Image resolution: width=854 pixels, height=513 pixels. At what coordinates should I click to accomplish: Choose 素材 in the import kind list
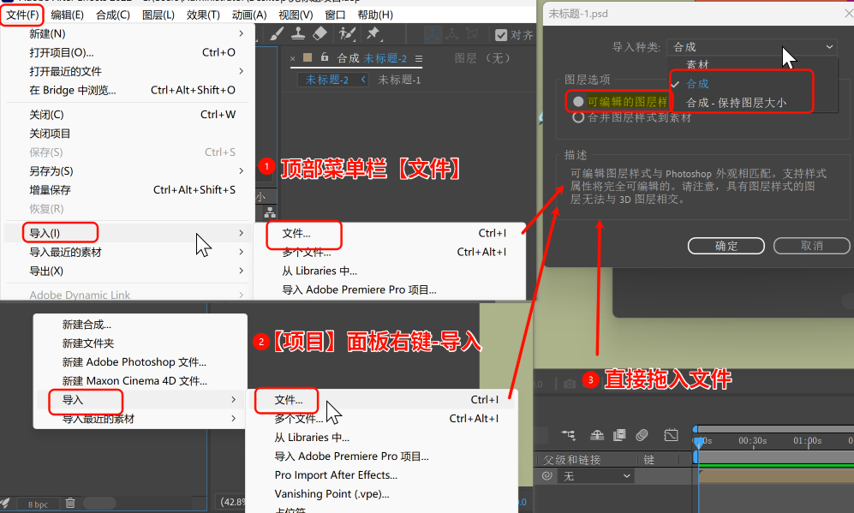(697, 64)
